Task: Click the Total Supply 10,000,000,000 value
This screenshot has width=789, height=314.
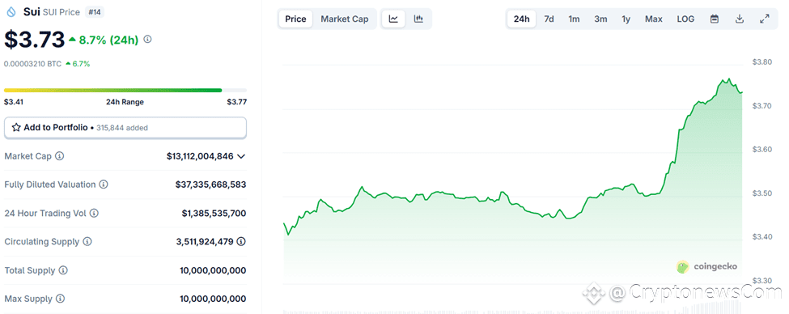Action: click(x=213, y=271)
